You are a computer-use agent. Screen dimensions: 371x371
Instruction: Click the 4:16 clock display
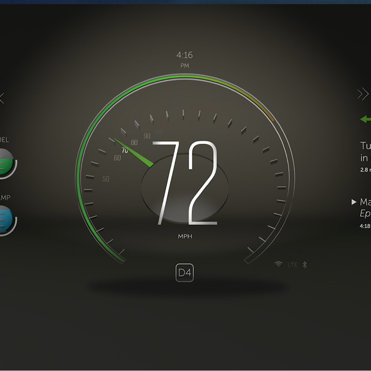[x=185, y=55]
